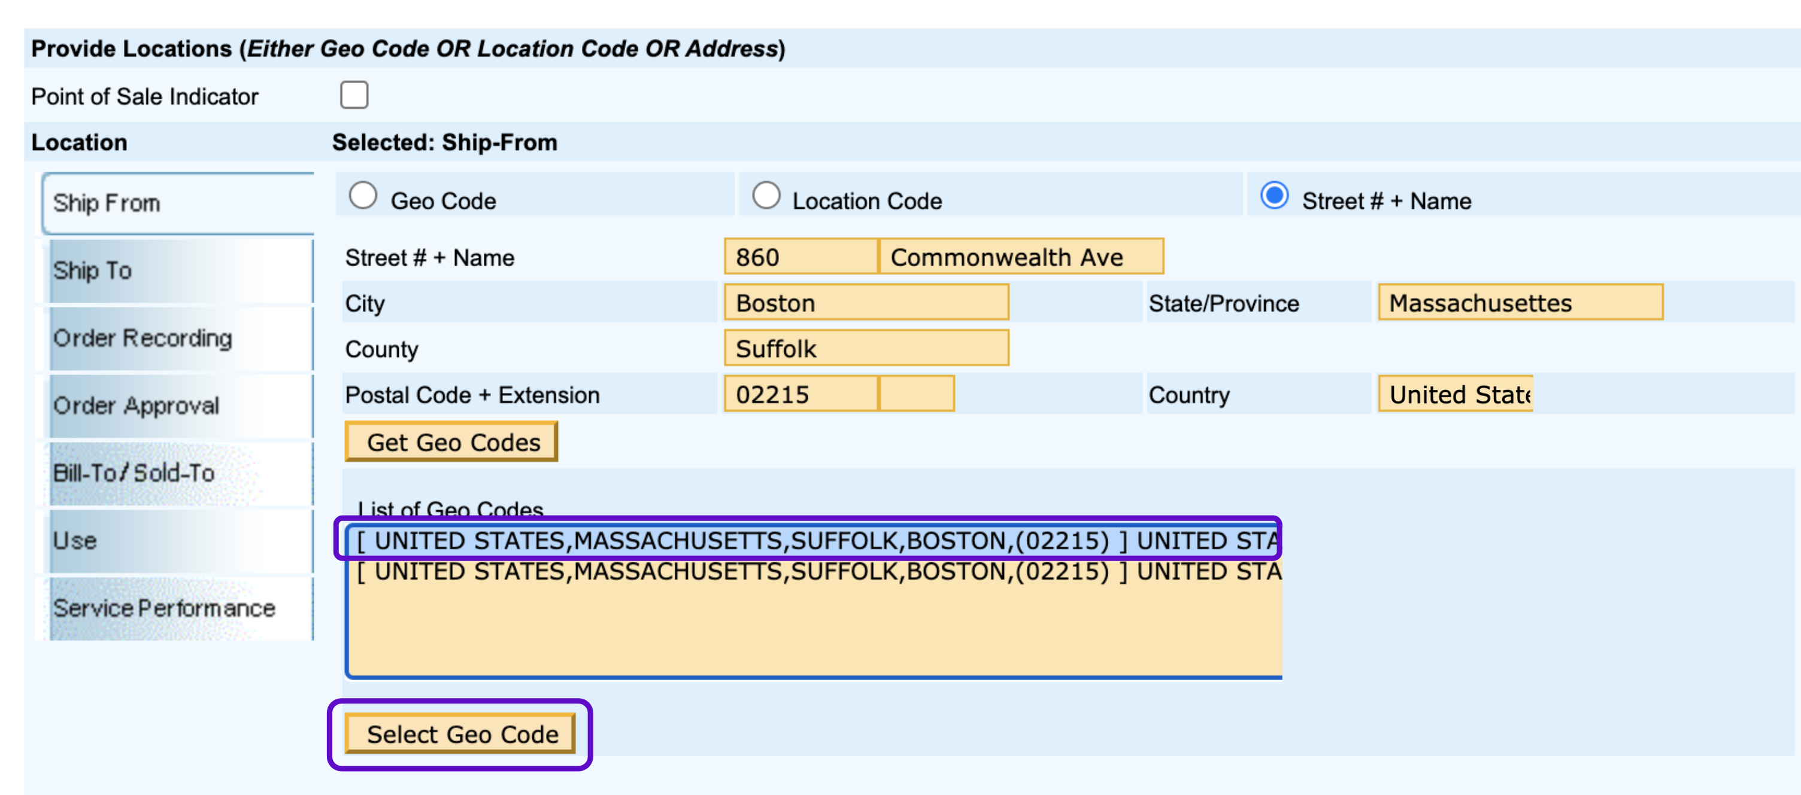The width and height of the screenshot is (1801, 795).
Task: Focus the Commonwealth Ave street name field
Action: pos(1020,257)
